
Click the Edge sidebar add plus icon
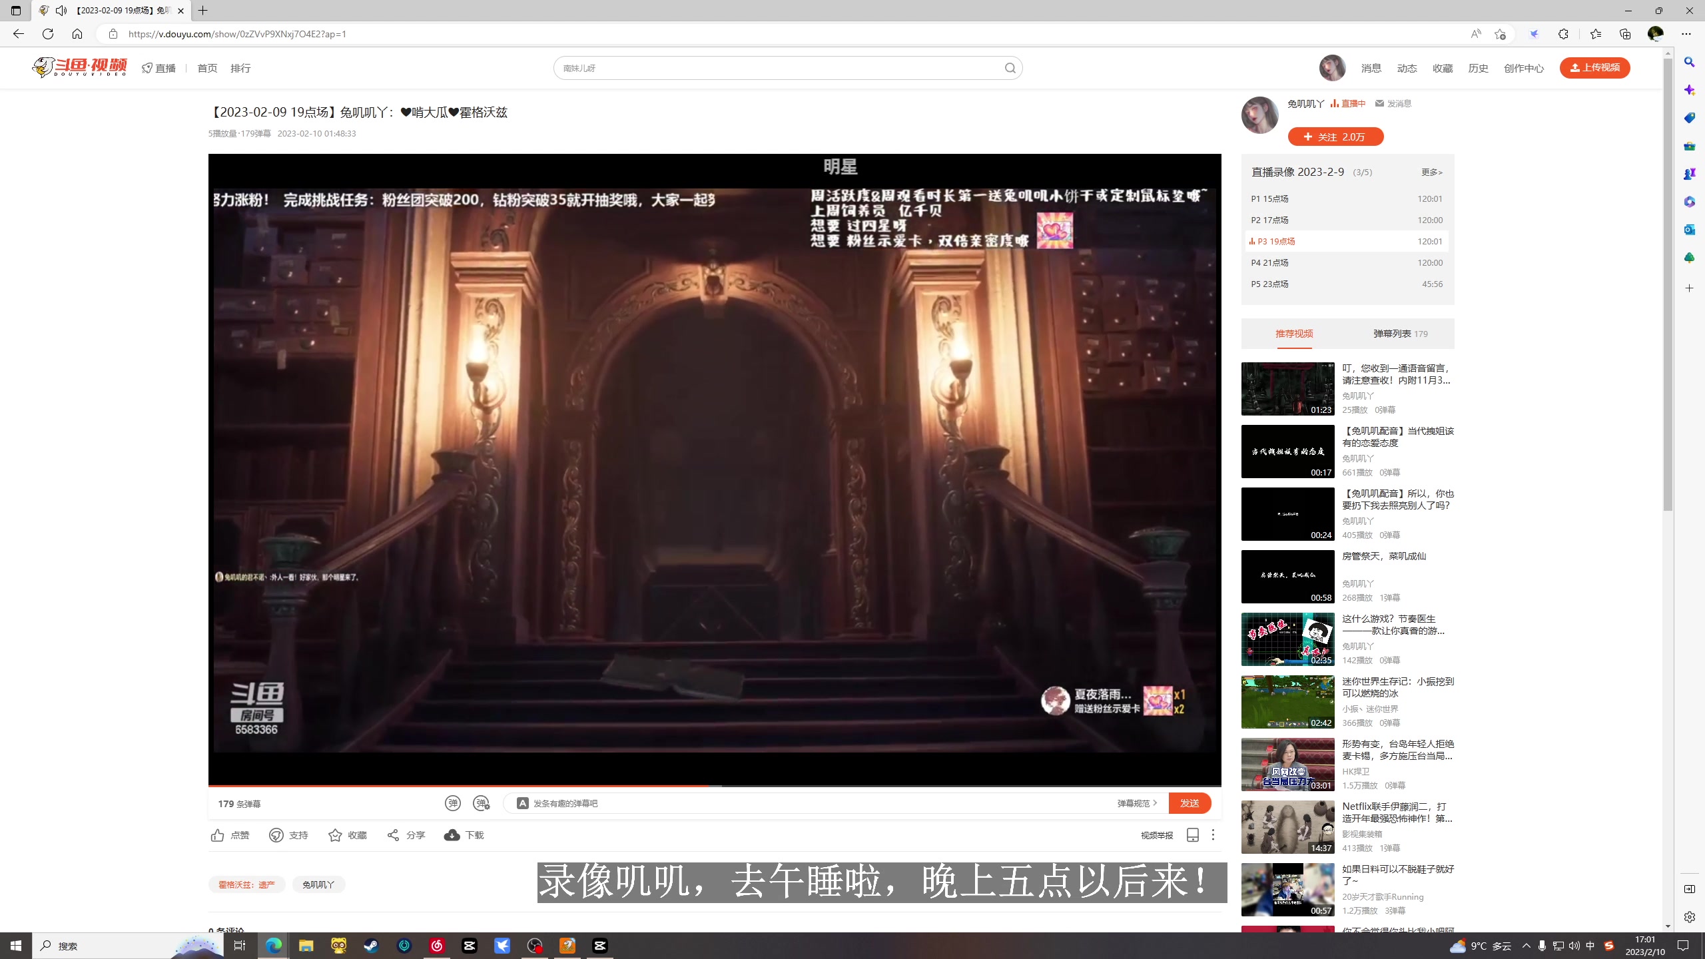click(x=1690, y=288)
